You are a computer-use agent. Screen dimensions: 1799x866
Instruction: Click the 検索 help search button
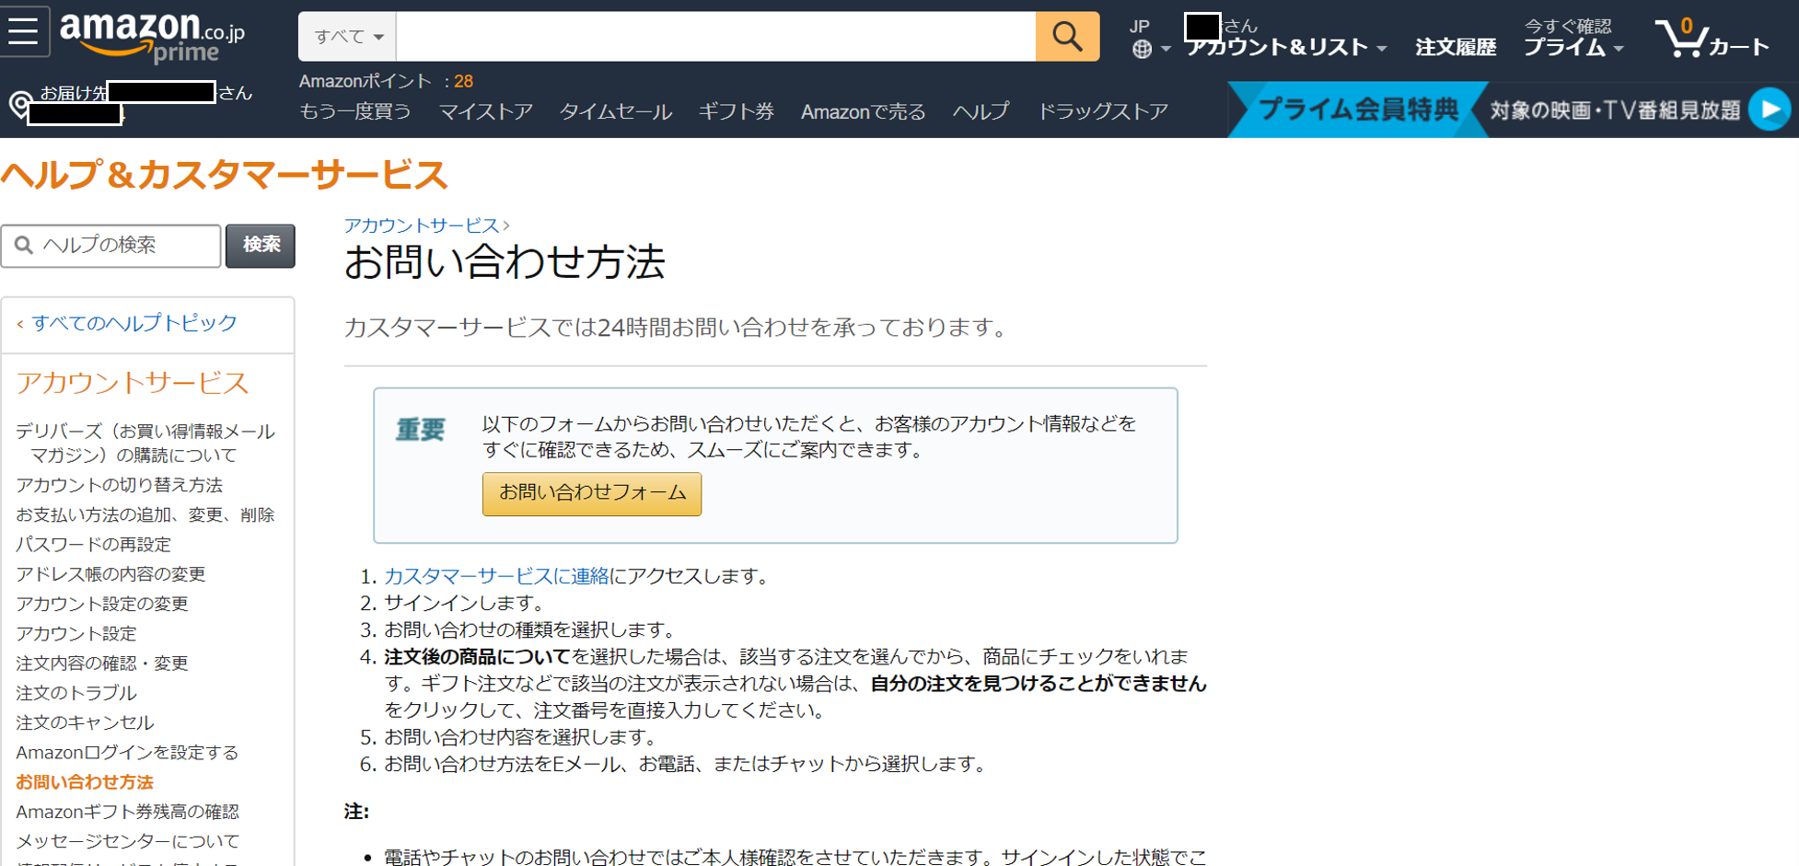pyautogui.click(x=261, y=246)
